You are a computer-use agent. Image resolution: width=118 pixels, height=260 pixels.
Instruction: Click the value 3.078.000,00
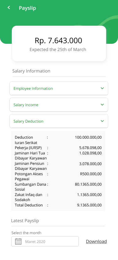pyautogui.click(x=90, y=164)
